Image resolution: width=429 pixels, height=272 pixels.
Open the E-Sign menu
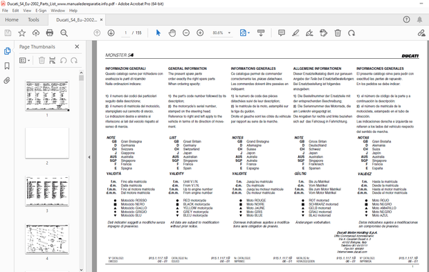coord(41,10)
